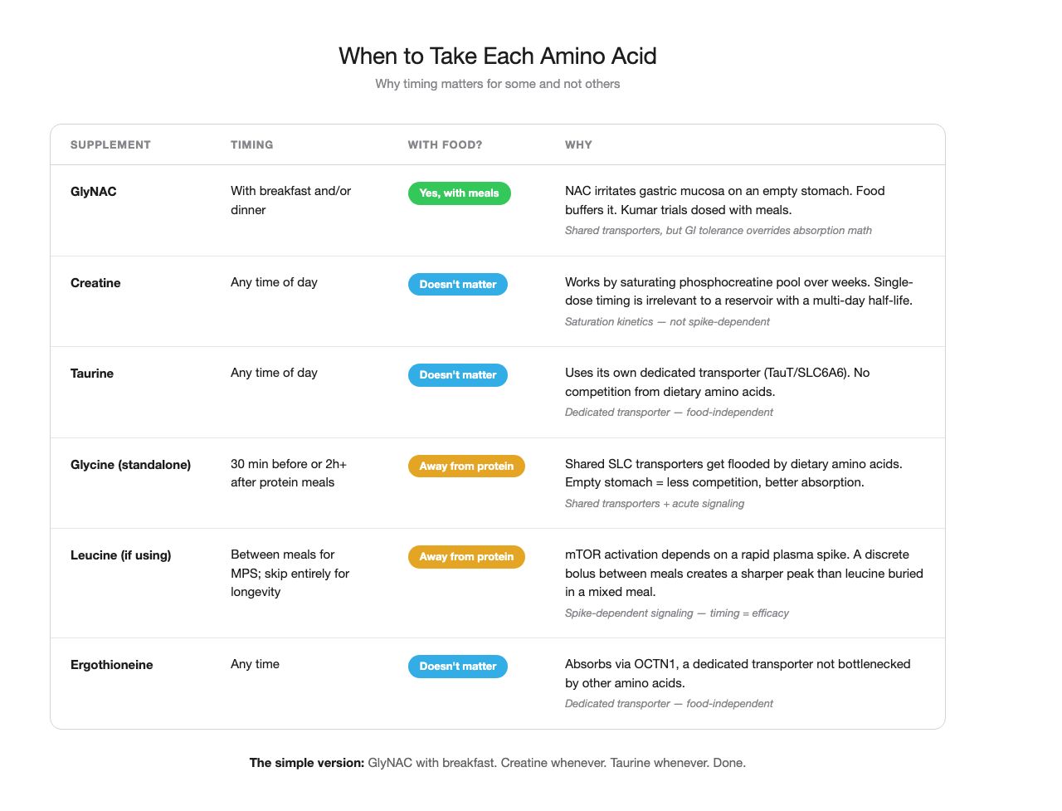Image resolution: width=1062 pixels, height=811 pixels.
Task: Click the WHY column header
Action: pyautogui.click(x=578, y=144)
